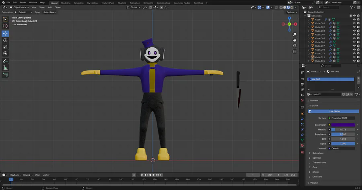Select the Scale tool
This screenshot has height=190, width=362.
tap(5, 47)
